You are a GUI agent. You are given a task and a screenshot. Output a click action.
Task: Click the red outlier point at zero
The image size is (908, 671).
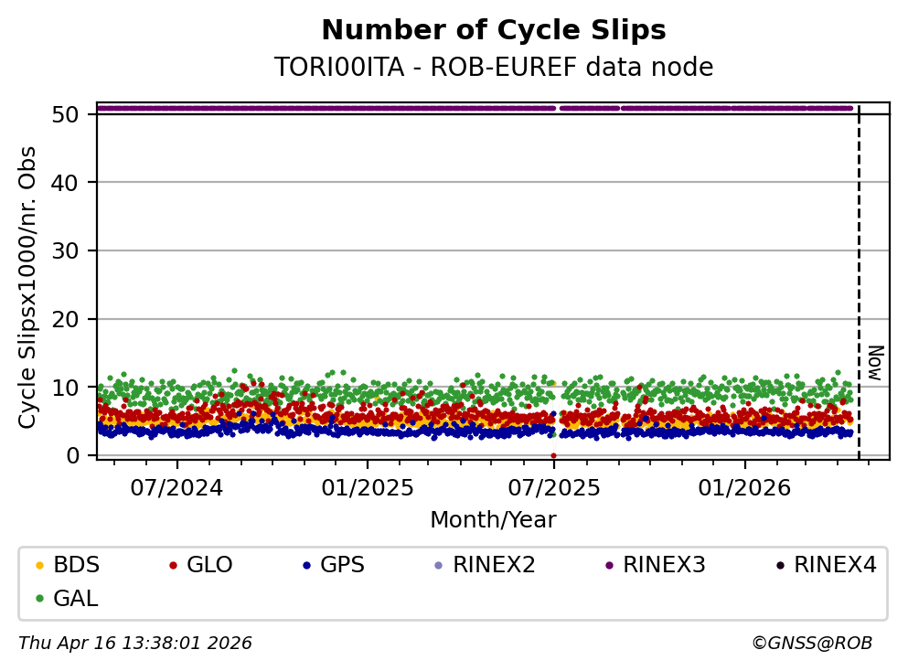pos(553,455)
